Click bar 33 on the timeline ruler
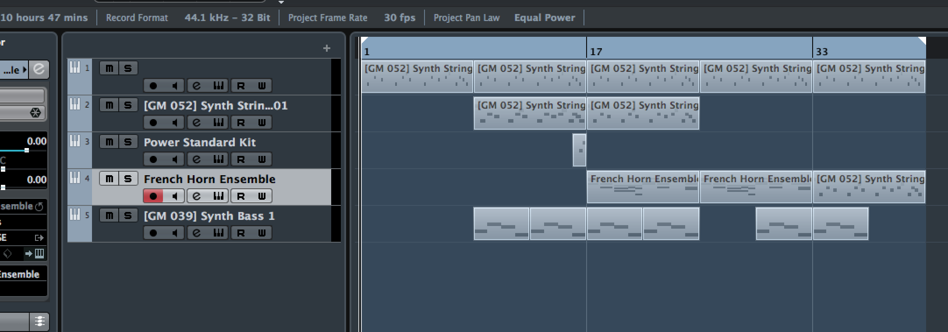The width and height of the screenshot is (948, 332). tap(822, 52)
